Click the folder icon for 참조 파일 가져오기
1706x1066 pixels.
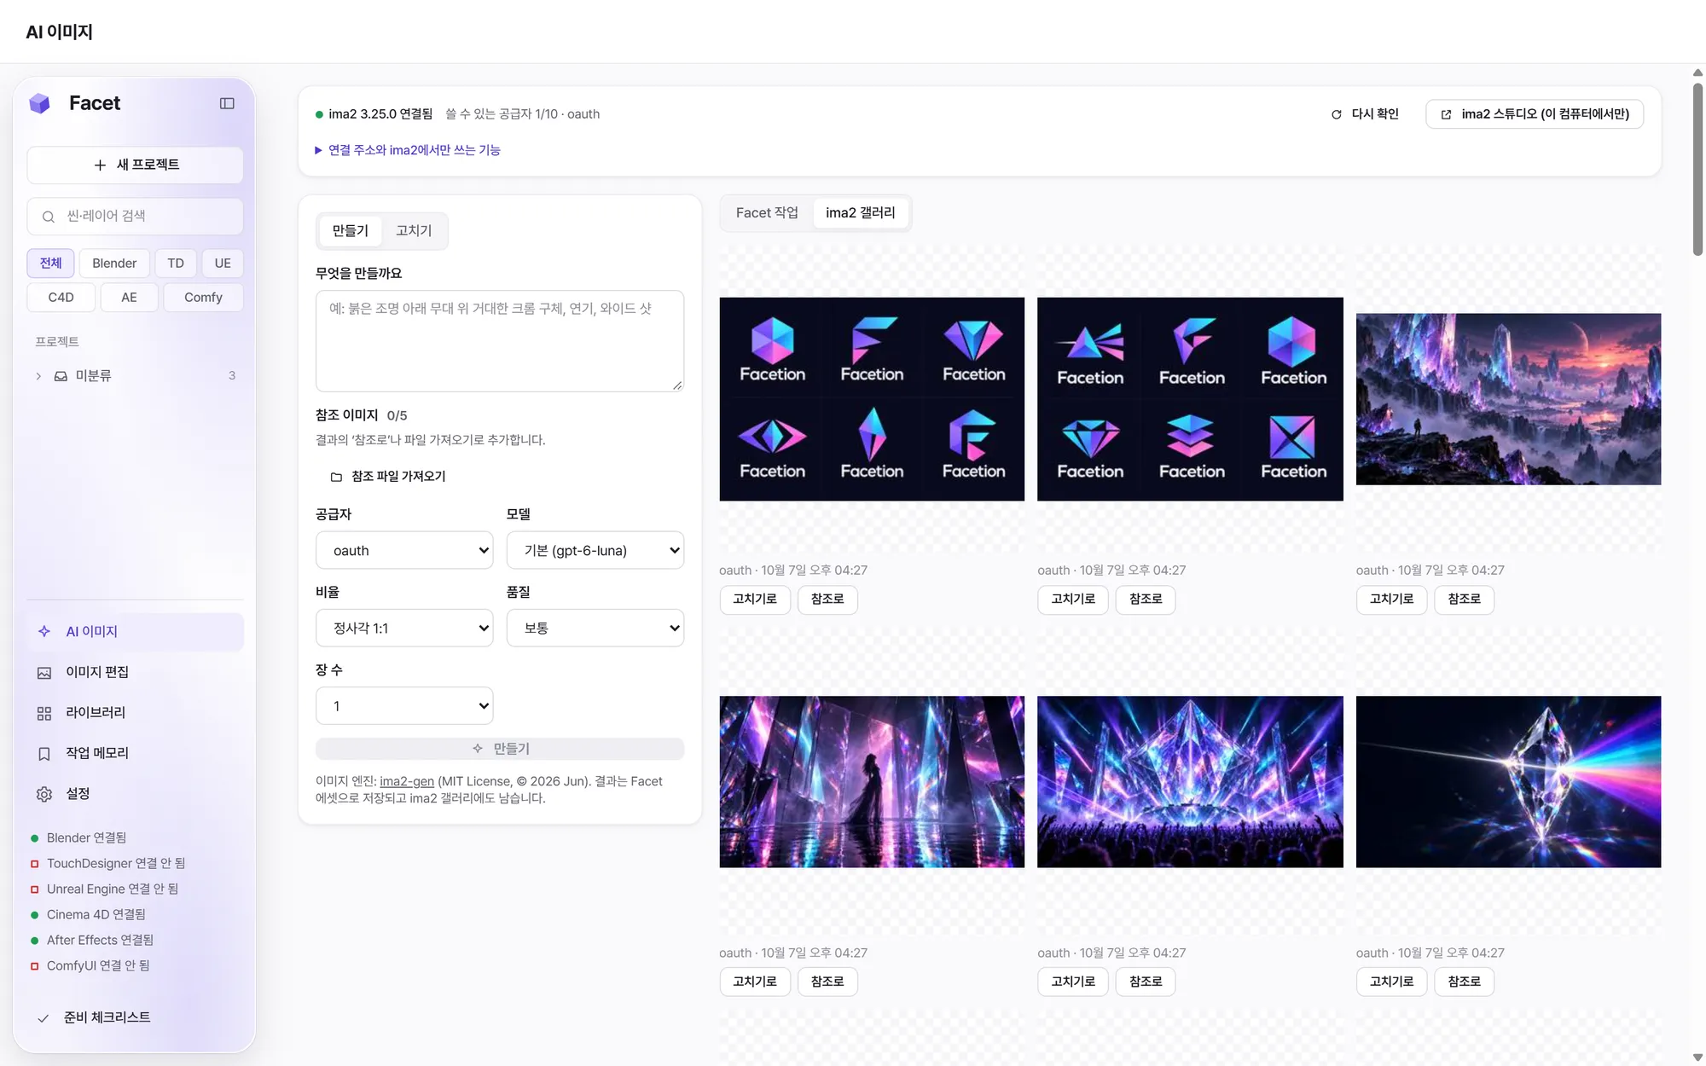(336, 477)
